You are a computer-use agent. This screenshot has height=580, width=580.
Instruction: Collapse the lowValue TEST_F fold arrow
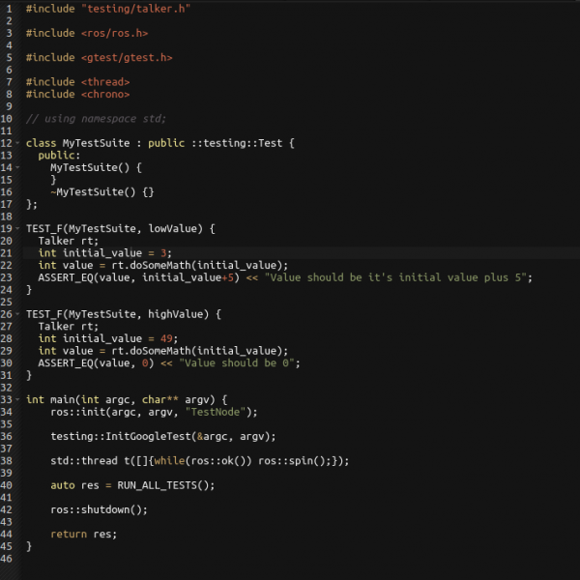click(17, 228)
